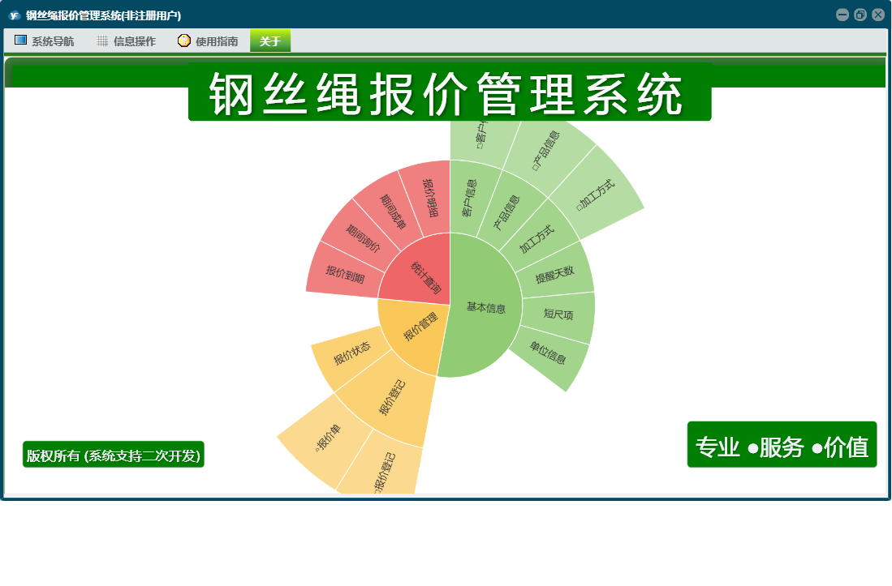Viewport: 892px width, 586px height.
Task: Open 加工方式 inner green segment
Action: point(536,240)
